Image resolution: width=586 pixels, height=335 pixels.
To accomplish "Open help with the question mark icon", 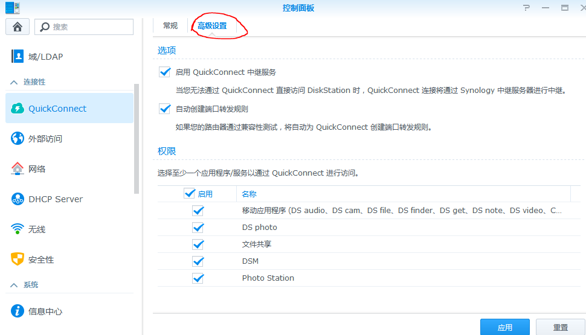I will [527, 7].
